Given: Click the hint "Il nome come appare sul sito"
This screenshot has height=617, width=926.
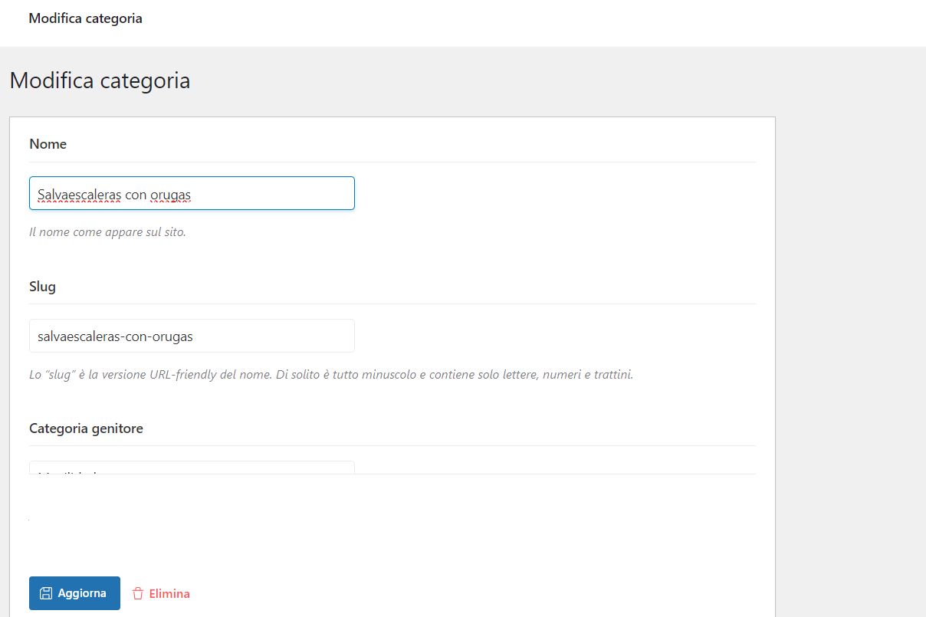Looking at the screenshot, I should point(107,231).
